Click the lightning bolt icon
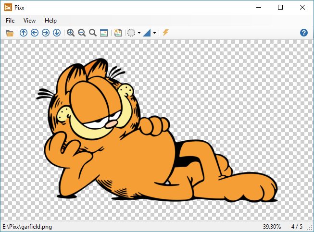Viewport: 314px width, 232px height. coord(165,33)
